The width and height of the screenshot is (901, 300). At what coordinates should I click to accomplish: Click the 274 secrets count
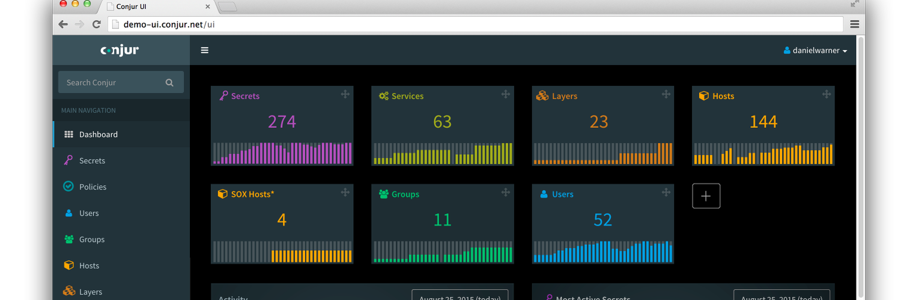pos(282,122)
